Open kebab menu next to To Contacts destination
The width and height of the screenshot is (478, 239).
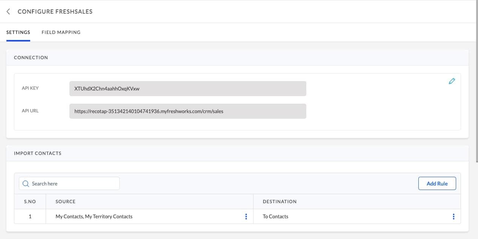(x=453, y=216)
